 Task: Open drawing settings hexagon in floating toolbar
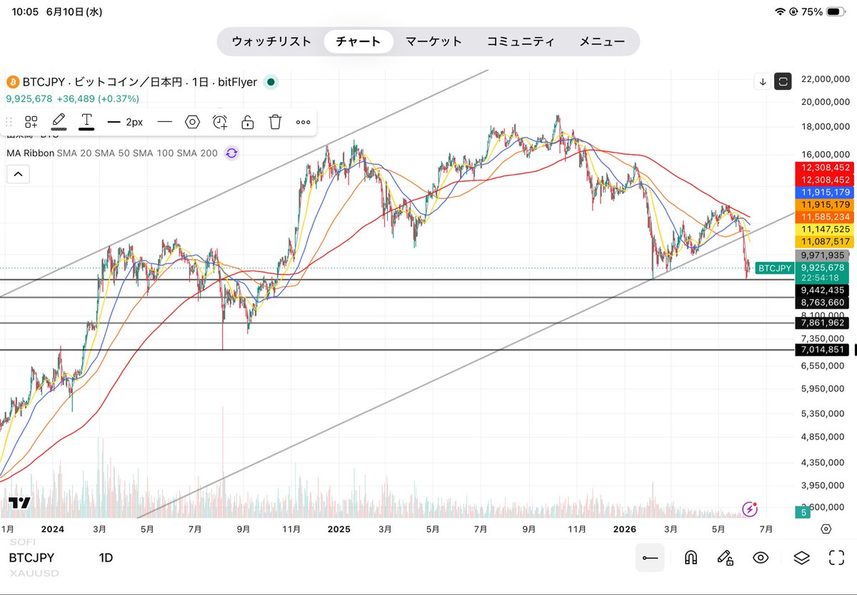pyautogui.click(x=192, y=122)
